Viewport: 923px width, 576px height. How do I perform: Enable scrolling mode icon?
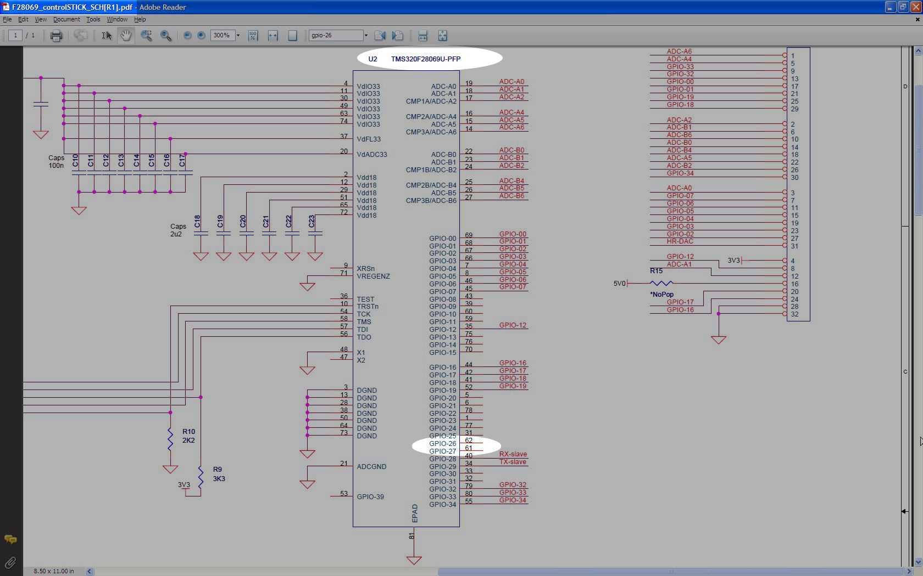pyautogui.click(x=422, y=36)
